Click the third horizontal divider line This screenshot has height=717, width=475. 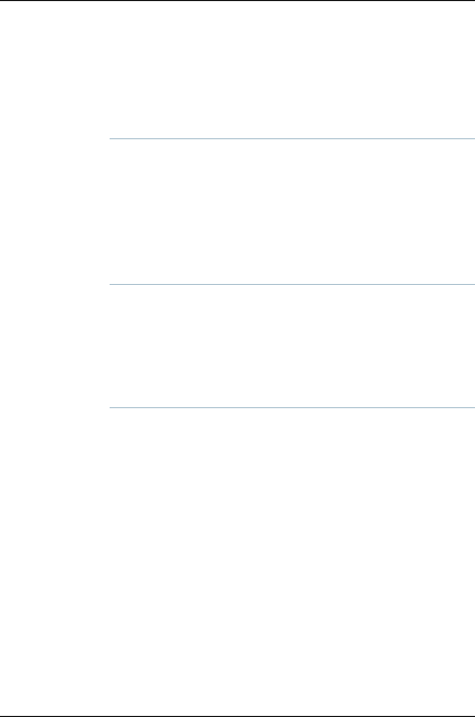coord(292,407)
